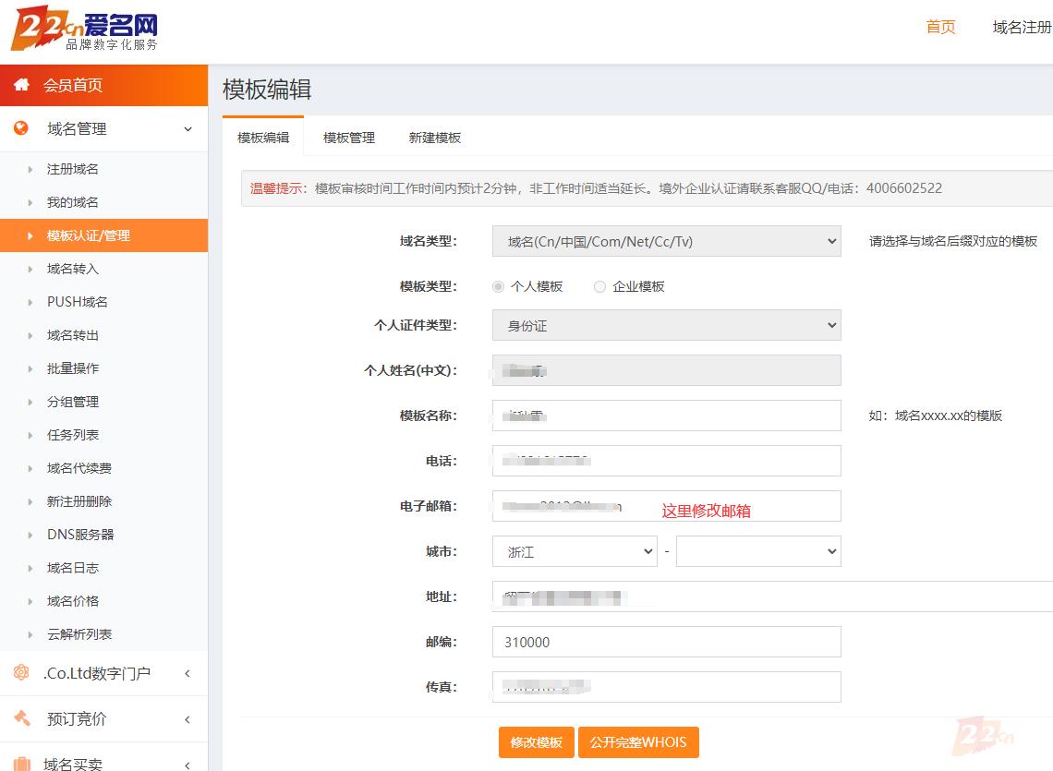This screenshot has width=1053, height=771.
Task: Open the empty city dropdown
Action: [757, 551]
